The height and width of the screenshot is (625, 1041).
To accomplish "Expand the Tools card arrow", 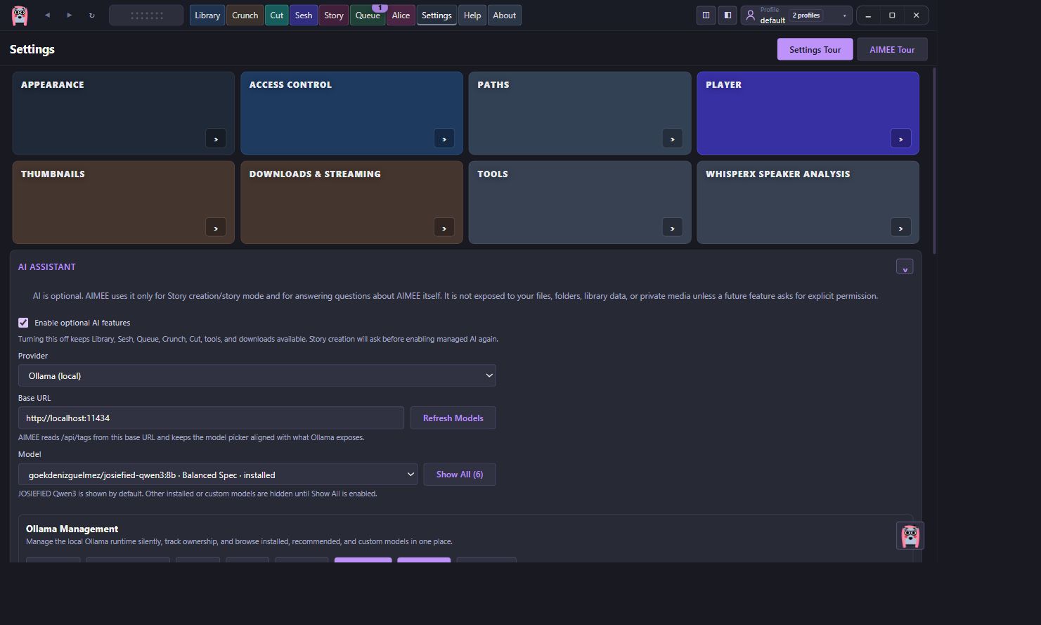I will [x=673, y=228].
